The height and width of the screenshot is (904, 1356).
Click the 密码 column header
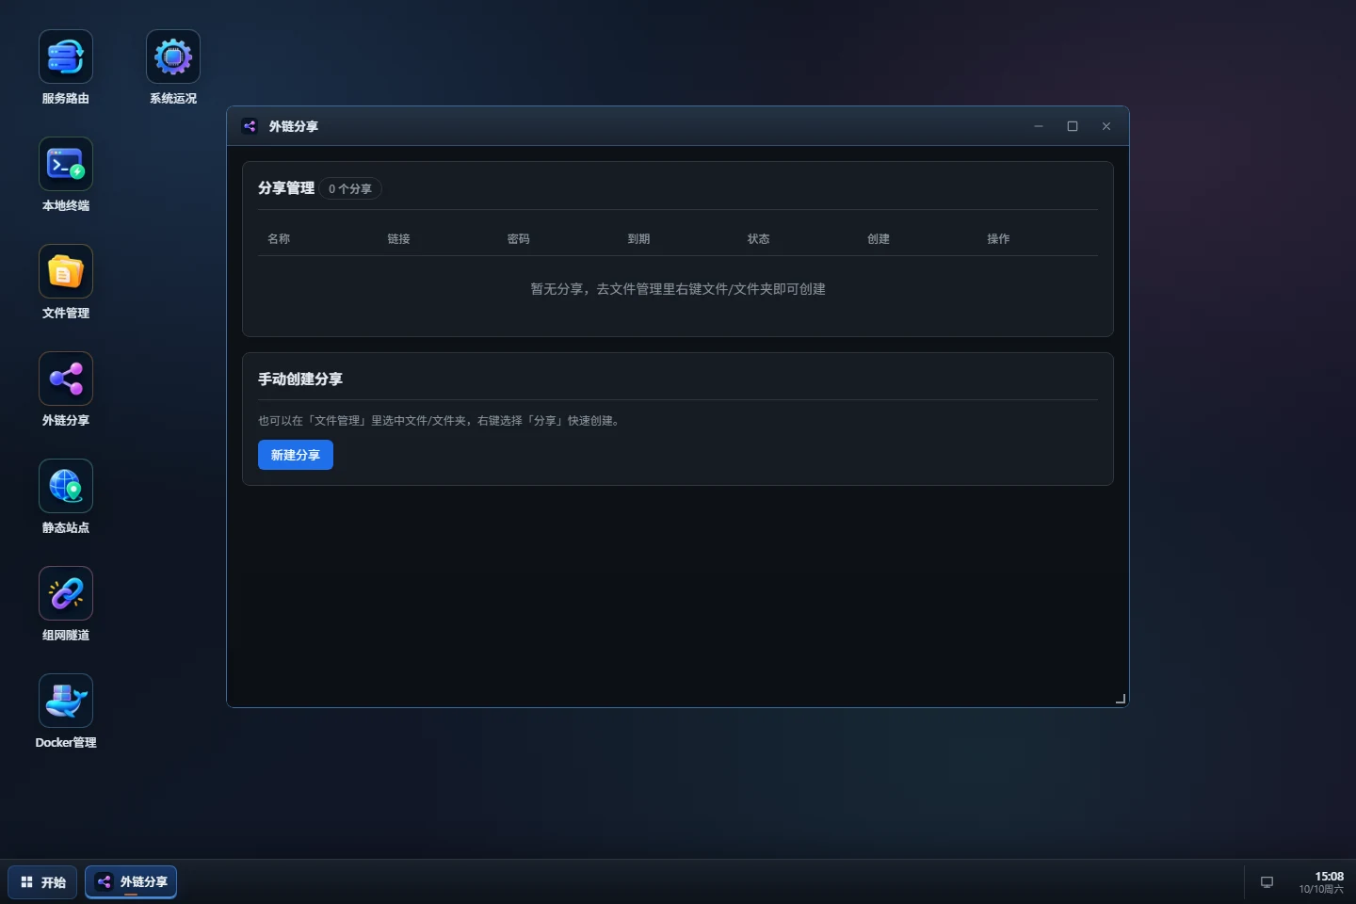point(519,239)
